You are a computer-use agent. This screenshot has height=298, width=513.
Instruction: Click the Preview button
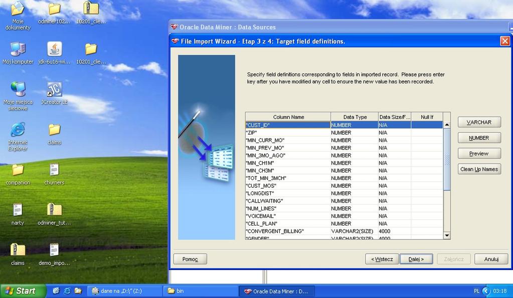click(x=479, y=153)
